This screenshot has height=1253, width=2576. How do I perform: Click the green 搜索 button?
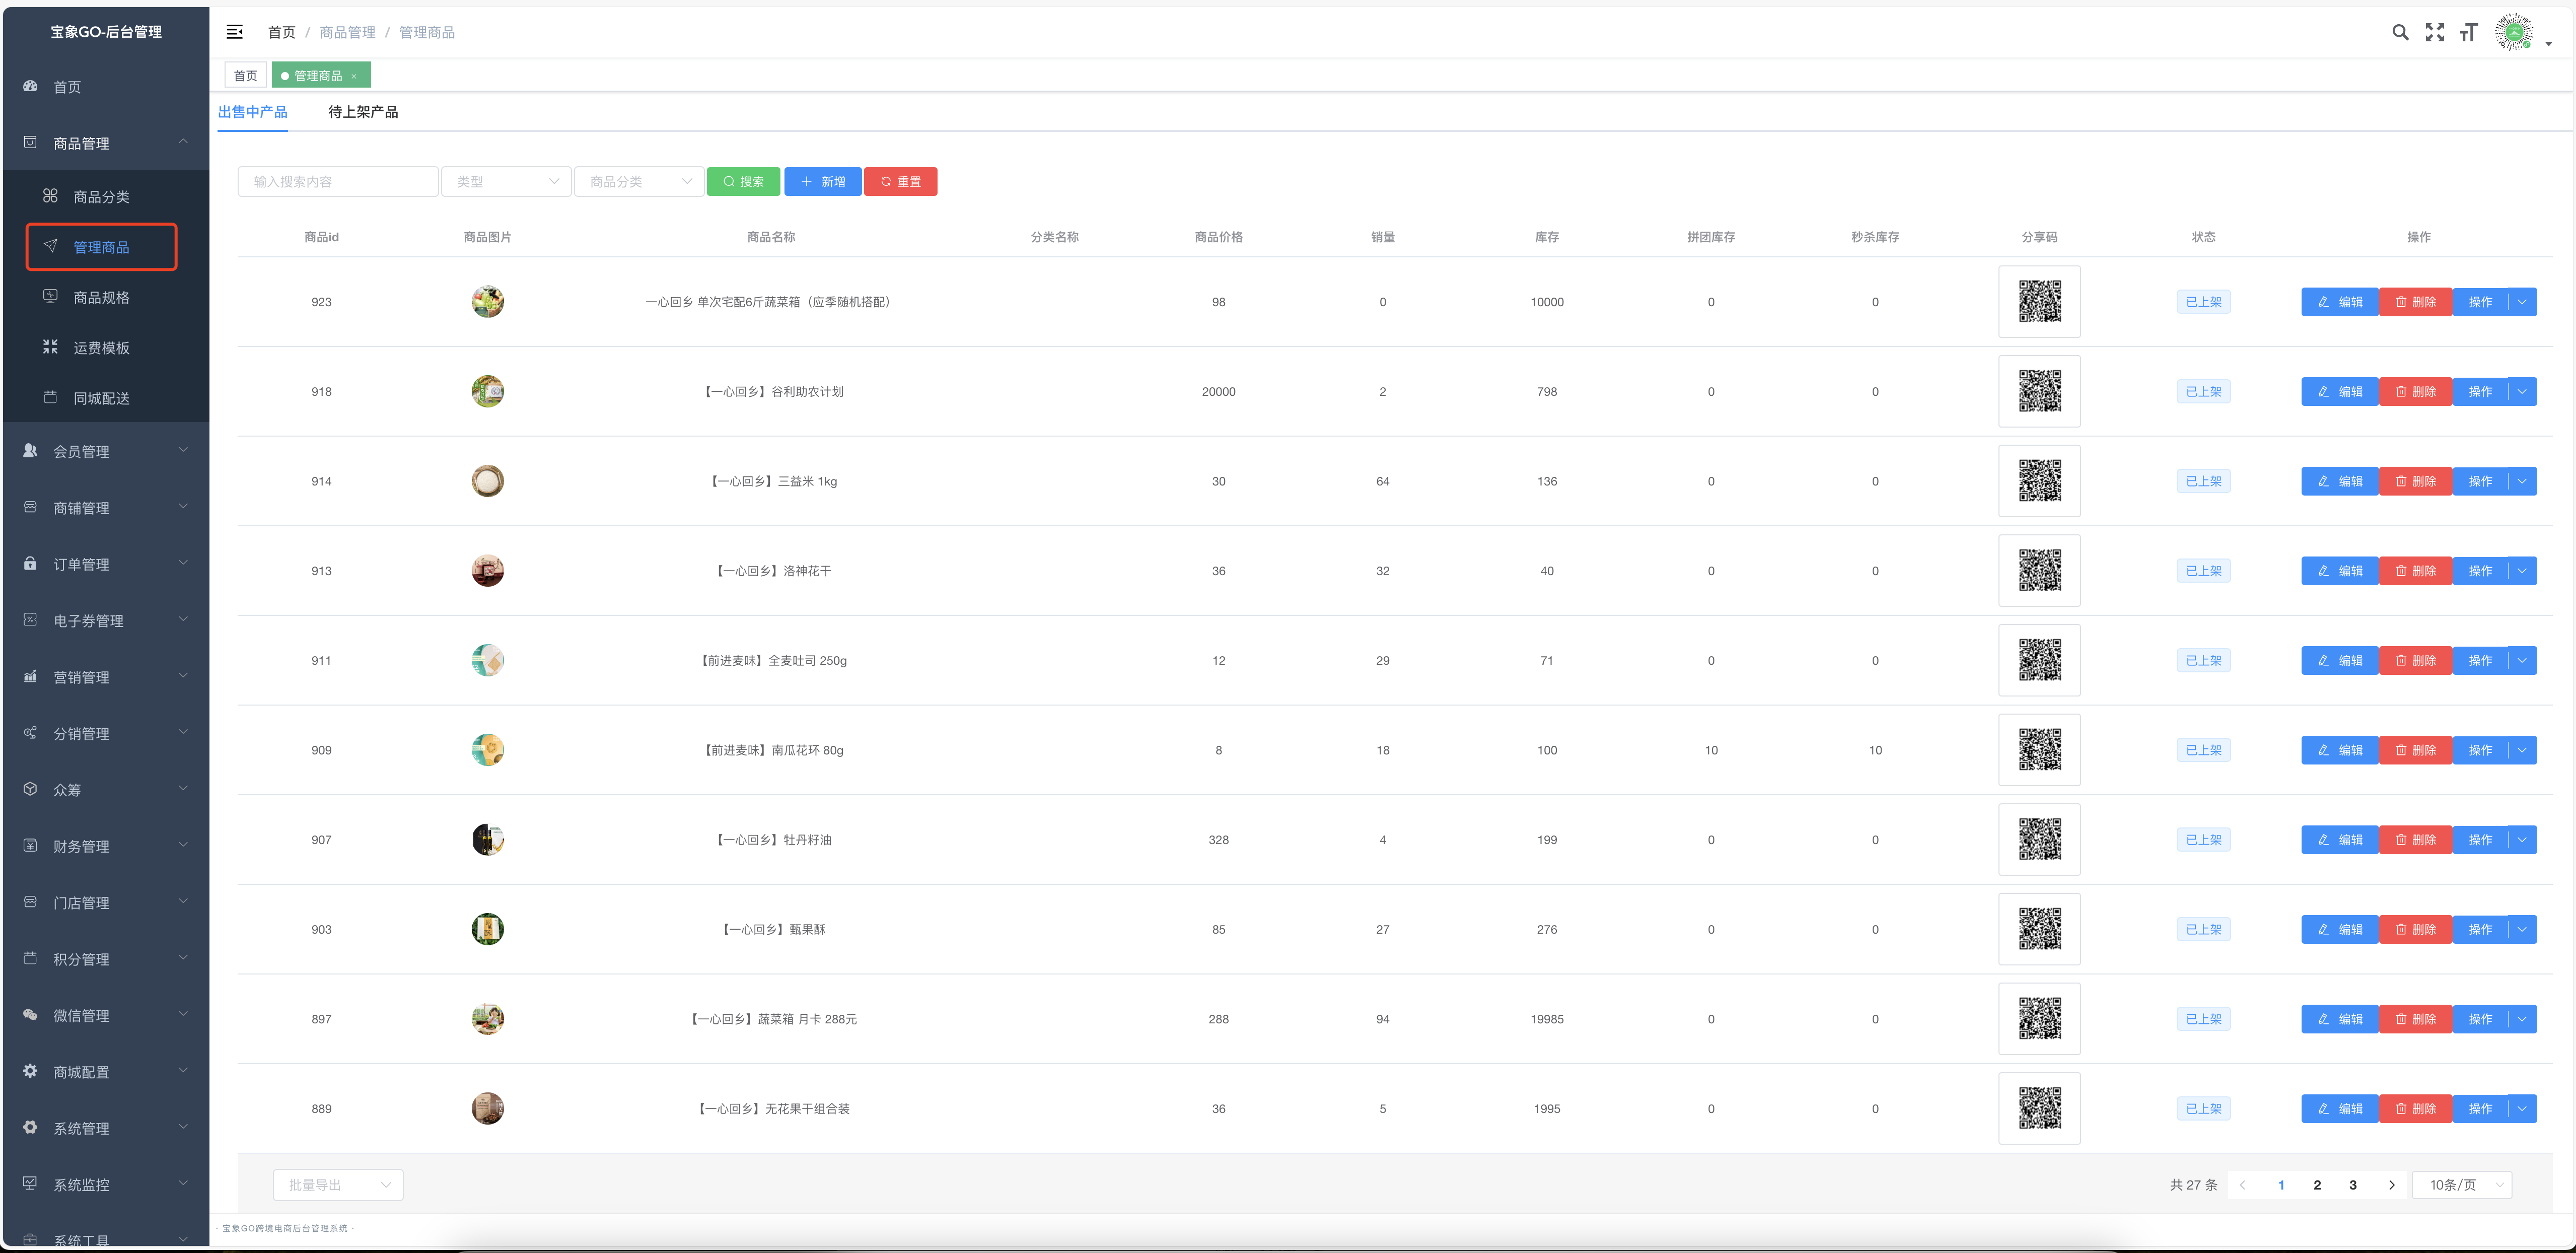tap(743, 182)
